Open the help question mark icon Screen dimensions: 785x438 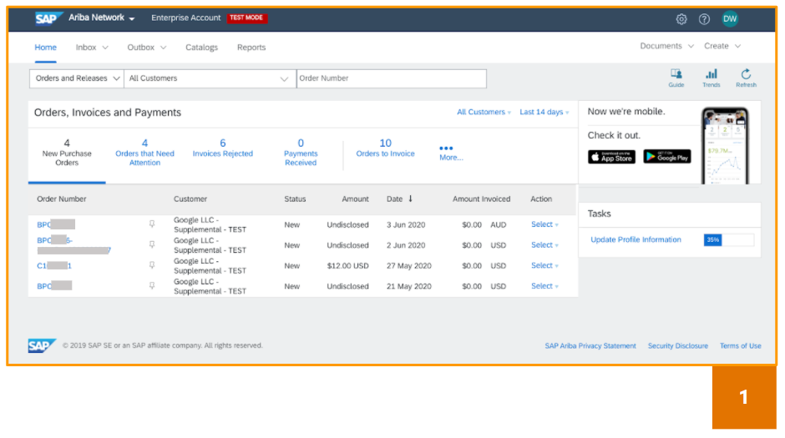point(704,19)
